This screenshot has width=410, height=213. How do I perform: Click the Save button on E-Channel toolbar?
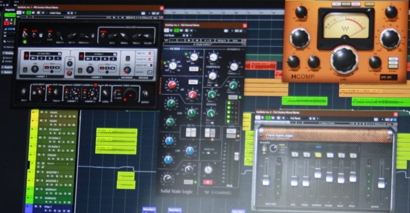[235, 40]
